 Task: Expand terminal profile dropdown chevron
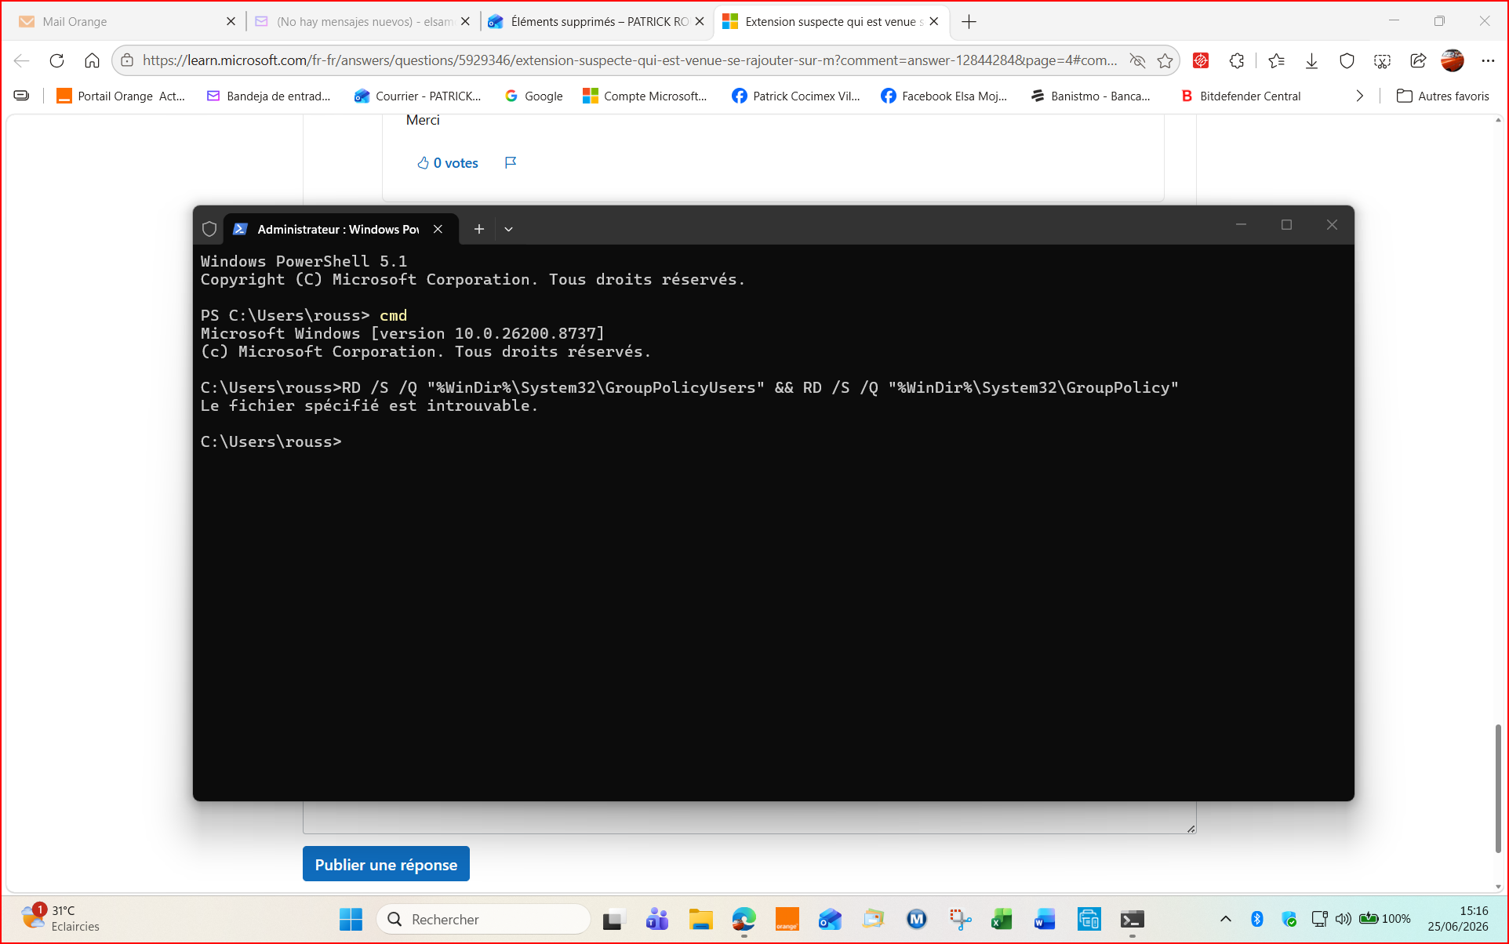click(x=508, y=229)
